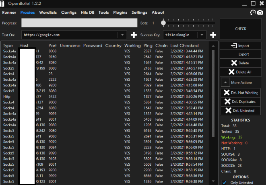
Task: Click the history clock icon
Action: coord(252,12)
